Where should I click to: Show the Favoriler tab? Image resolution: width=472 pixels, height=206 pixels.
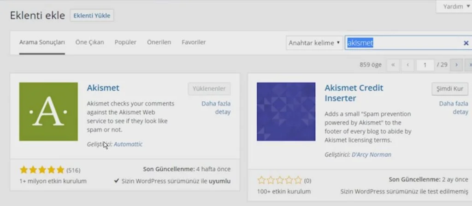[x=194, y=42]
